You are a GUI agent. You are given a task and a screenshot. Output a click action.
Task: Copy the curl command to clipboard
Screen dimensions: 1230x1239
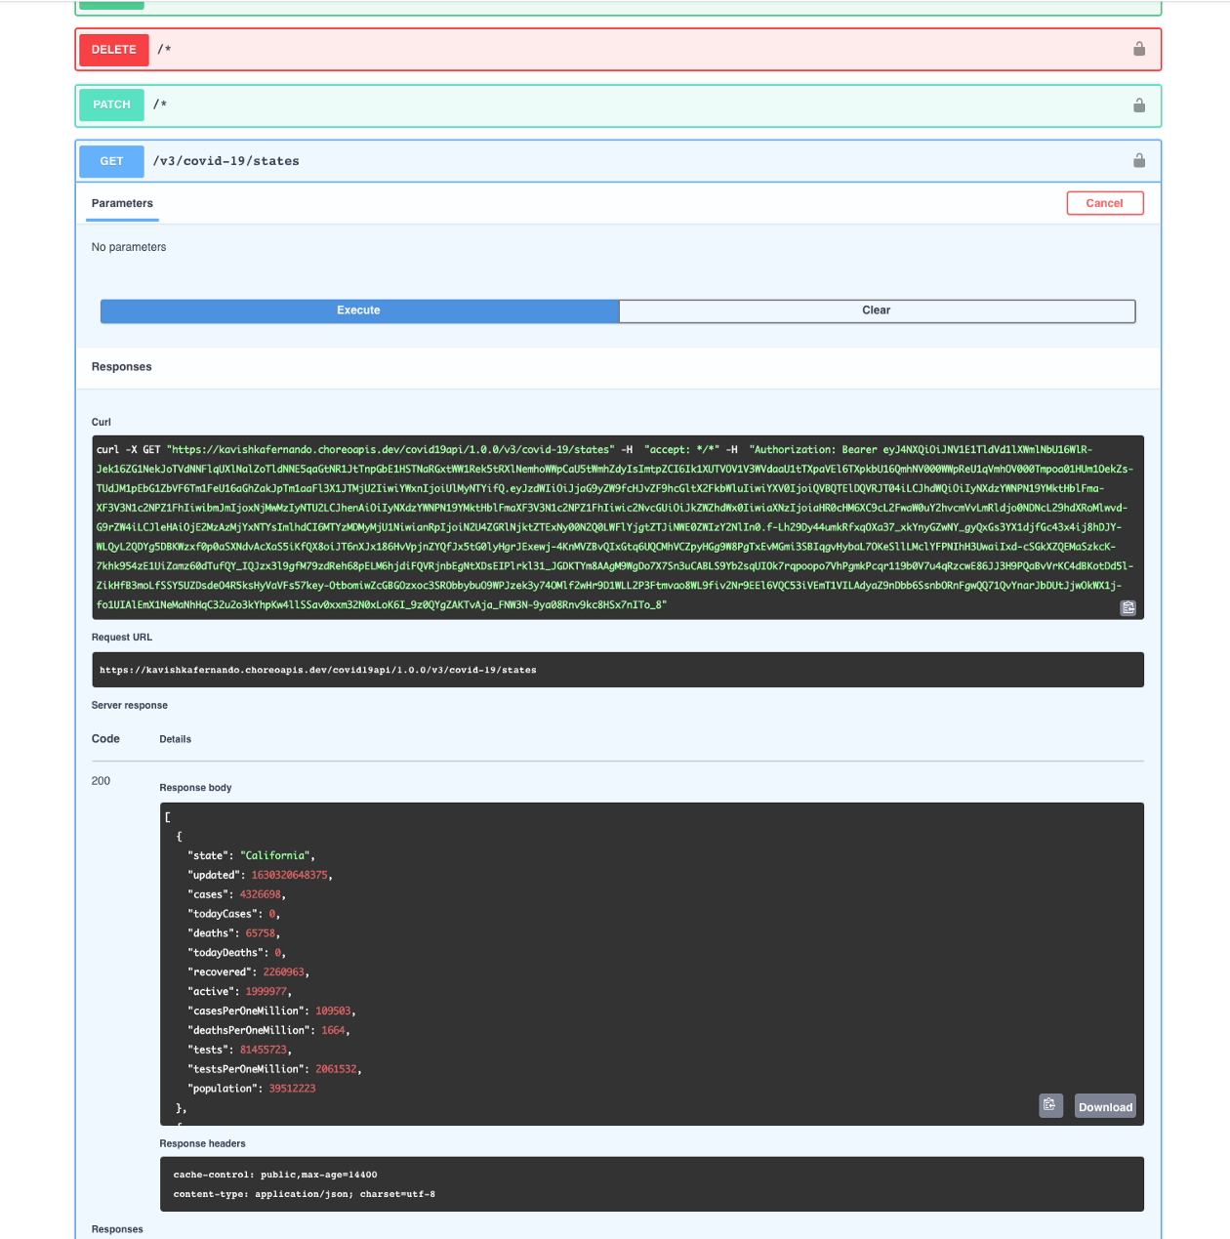point(1127,608)
